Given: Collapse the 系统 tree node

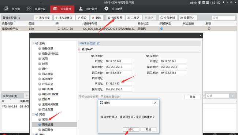Looking at the screenshot, I should coord(33,43).
